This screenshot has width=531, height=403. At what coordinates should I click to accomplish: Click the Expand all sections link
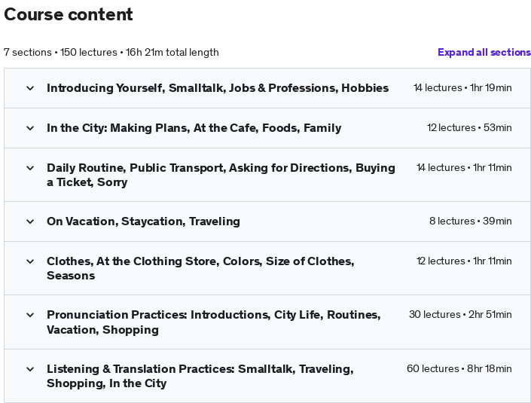pos(484,53)
